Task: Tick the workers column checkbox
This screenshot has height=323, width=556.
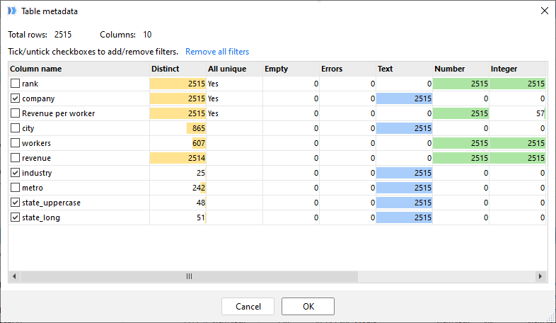Action: pyautogui.click(x=15, y=143)
